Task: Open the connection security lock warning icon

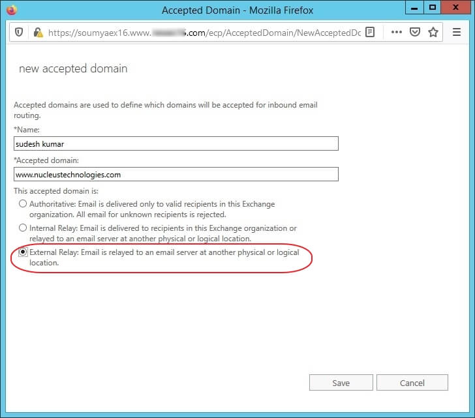Action: pyautogui.click(x=38, y=32)
